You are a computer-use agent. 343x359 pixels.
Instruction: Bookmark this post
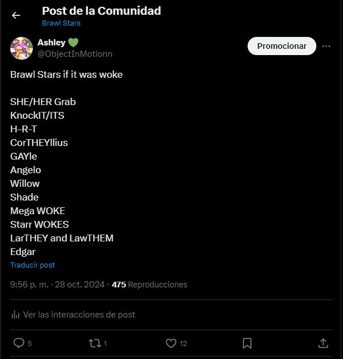pos(247,343)
